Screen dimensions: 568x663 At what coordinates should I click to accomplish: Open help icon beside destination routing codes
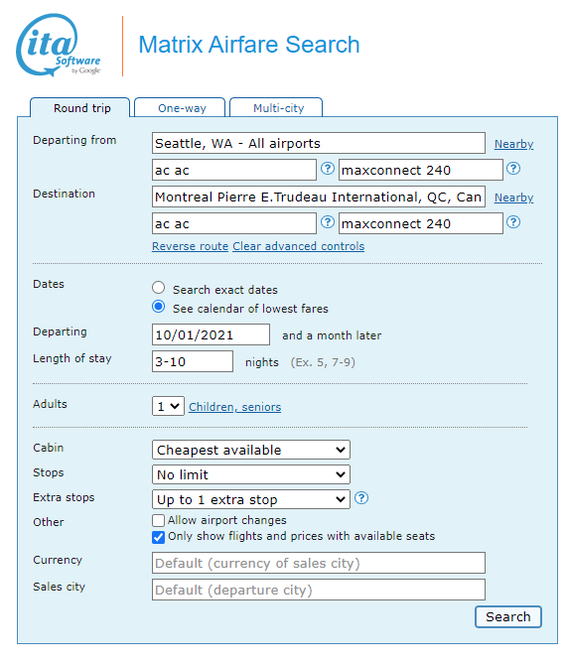(328, 222)
